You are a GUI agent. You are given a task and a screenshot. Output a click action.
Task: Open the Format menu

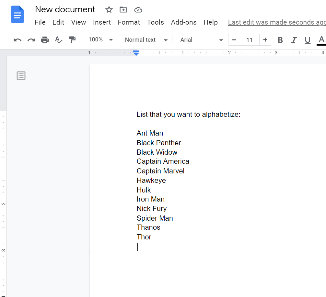[x=129, y=22]
